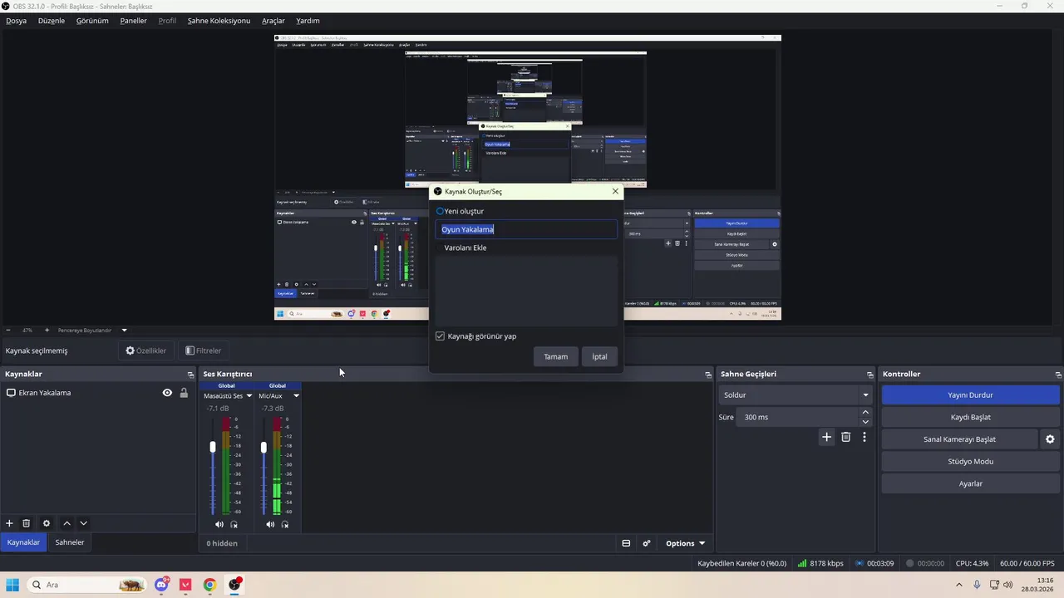This screenshot has height=598, width=1064.
Task: Add a new source with the plus icon in Kaynaklar
Action: pos(9,523)
